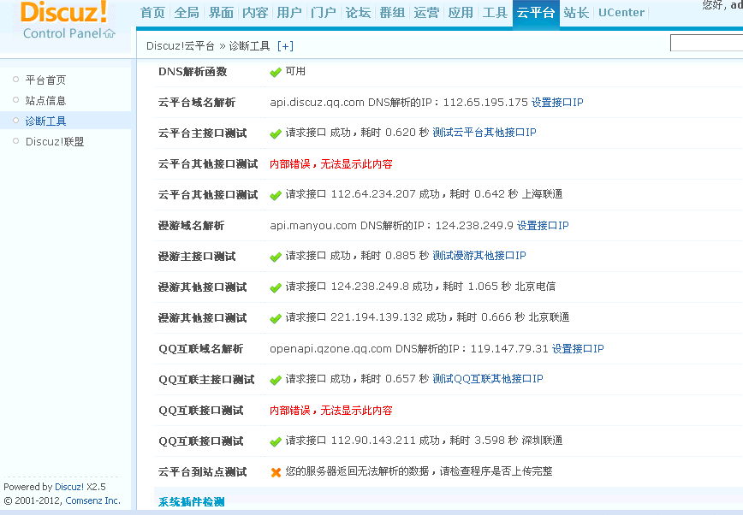743x515 pixels.
Task: Open the 站长 top menu
Action: click(x=576, y=13)
